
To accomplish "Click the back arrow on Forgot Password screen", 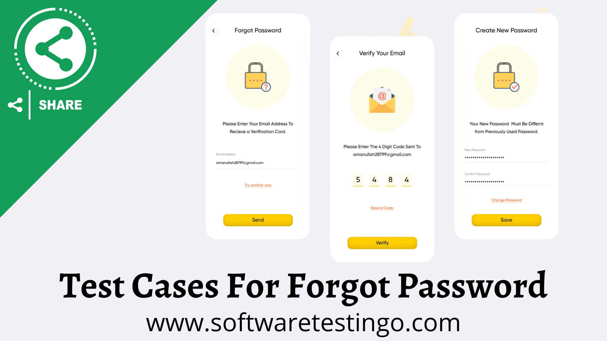I will pyautogui.click(x=213, y=30).
